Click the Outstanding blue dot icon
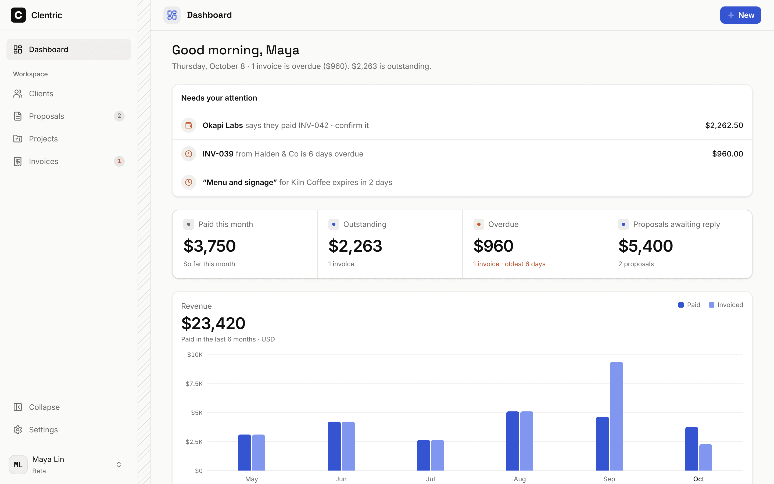This screenshot has height=484, width=774. pos(334,225)
